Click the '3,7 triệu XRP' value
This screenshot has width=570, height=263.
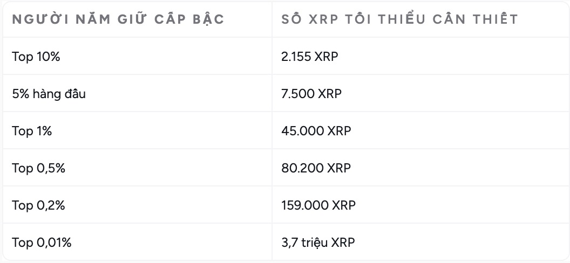point(318,243)
